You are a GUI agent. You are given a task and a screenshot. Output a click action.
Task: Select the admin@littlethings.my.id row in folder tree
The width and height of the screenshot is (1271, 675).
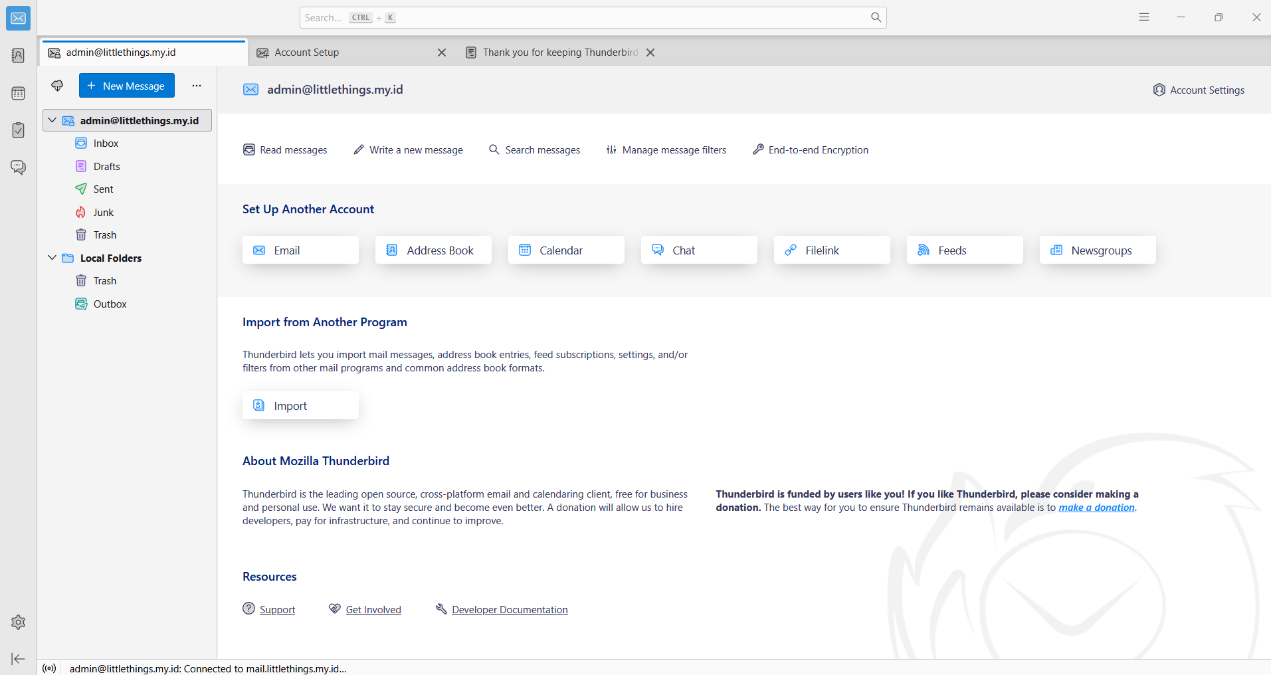[128, 120]
